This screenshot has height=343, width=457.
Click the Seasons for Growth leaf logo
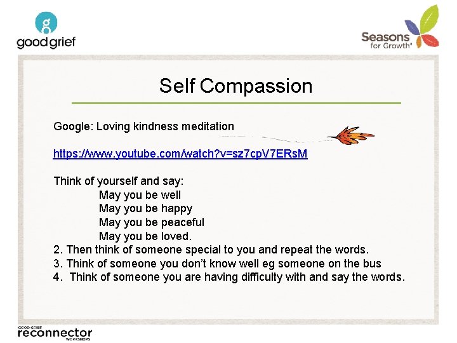(400, 27)
